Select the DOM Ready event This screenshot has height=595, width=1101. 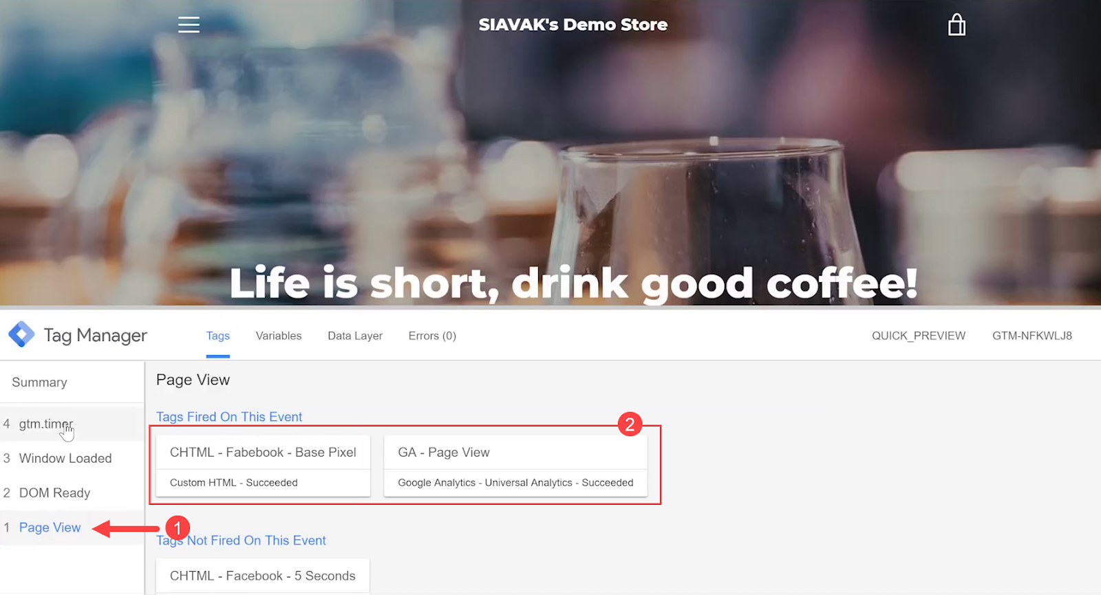pyautogui.click(x=72, y=493)
